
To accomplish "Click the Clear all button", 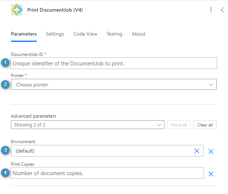I will tap(205, 125).
